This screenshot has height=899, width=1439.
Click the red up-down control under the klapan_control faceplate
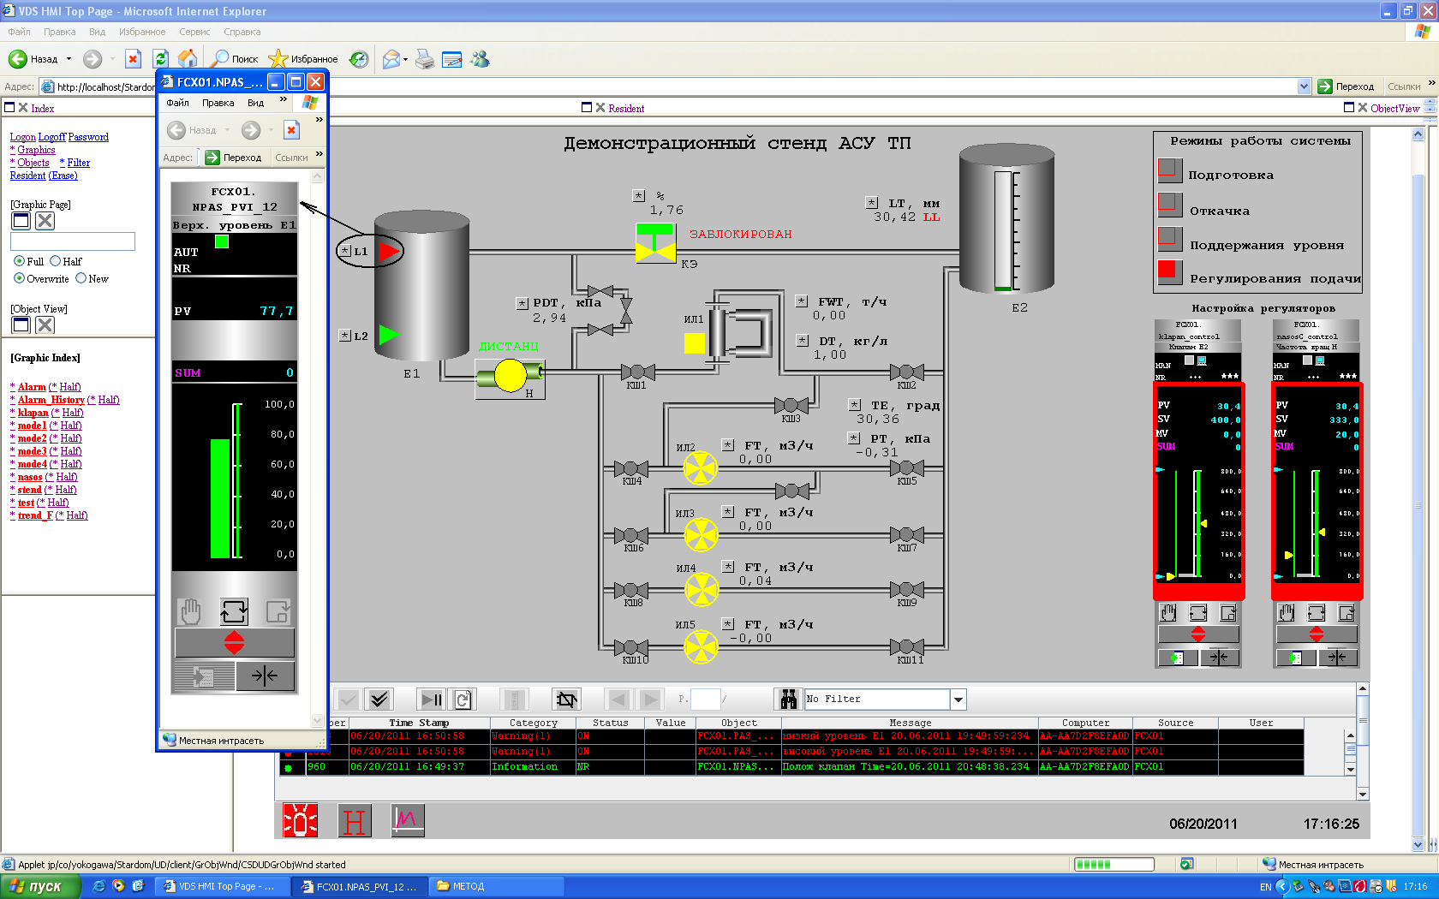click(1198, 634)
